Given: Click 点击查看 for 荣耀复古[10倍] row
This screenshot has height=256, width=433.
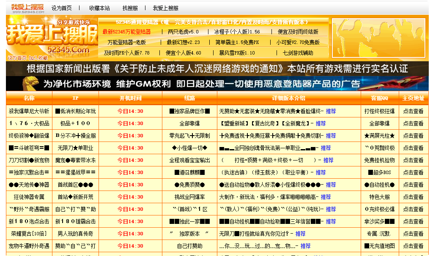Looking at the screenshot, I should coord(413,234).
